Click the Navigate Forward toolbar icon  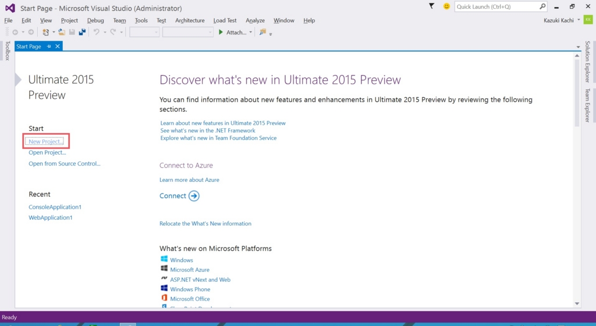tap(31, 33)
